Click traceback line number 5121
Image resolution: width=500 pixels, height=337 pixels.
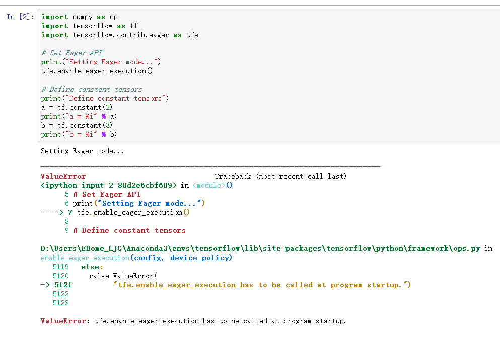pos(63,285)
